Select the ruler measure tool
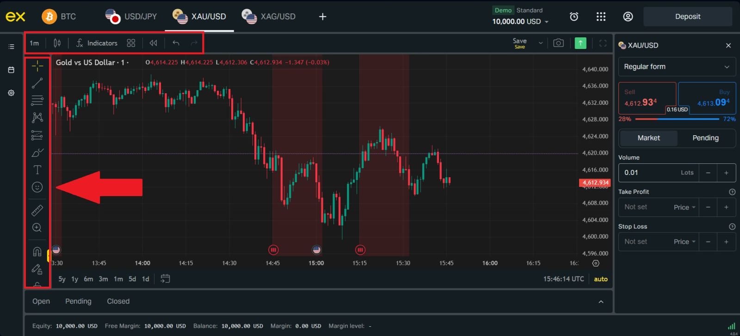 pyautogui.click(x=37, y=210)
